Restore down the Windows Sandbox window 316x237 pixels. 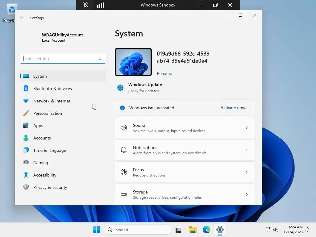point(215,5)
